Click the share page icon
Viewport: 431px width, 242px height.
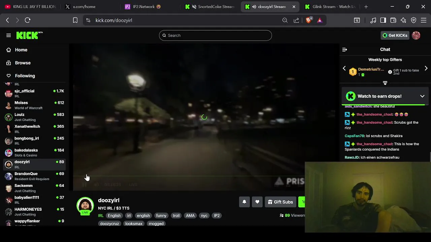pos(296,20)
